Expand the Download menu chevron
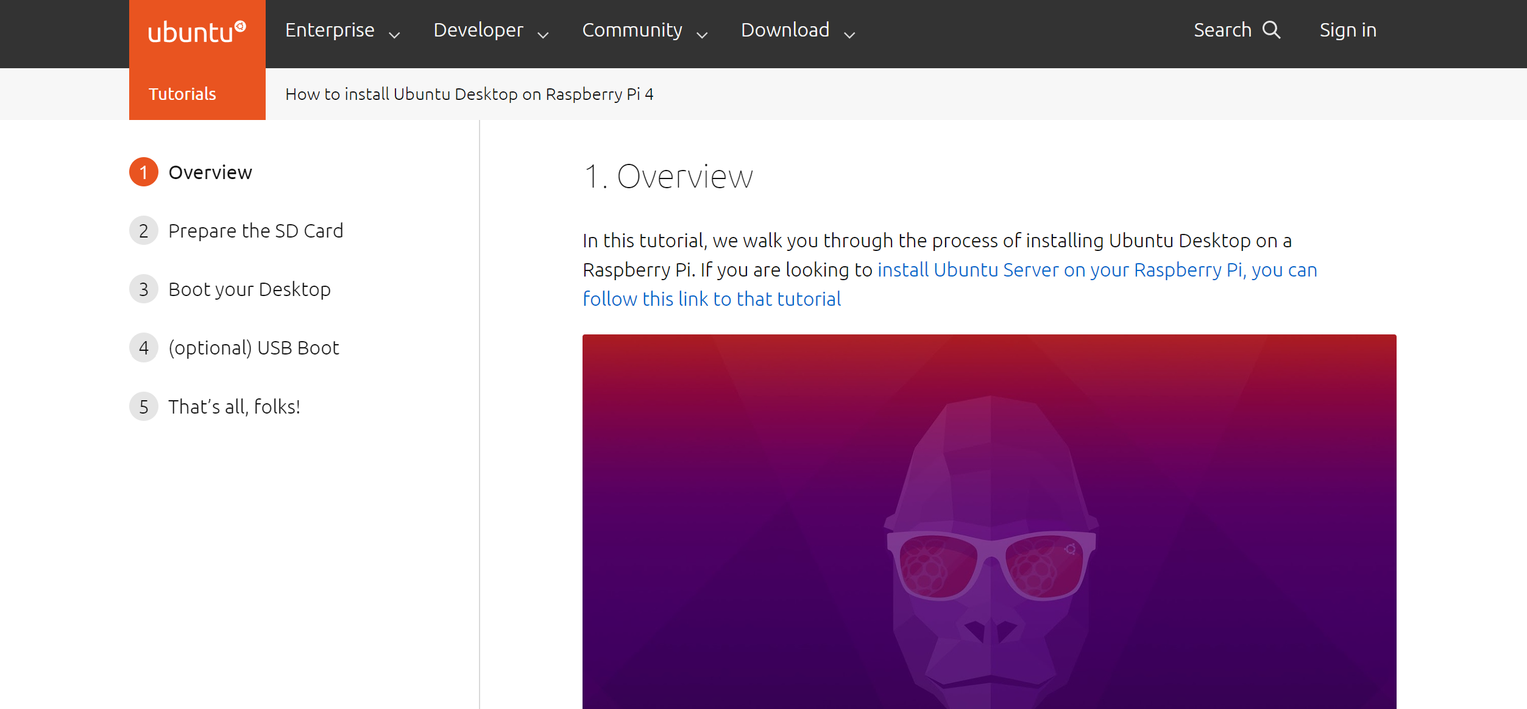This screenshot has height=709, width=1527. click(849, 35)
